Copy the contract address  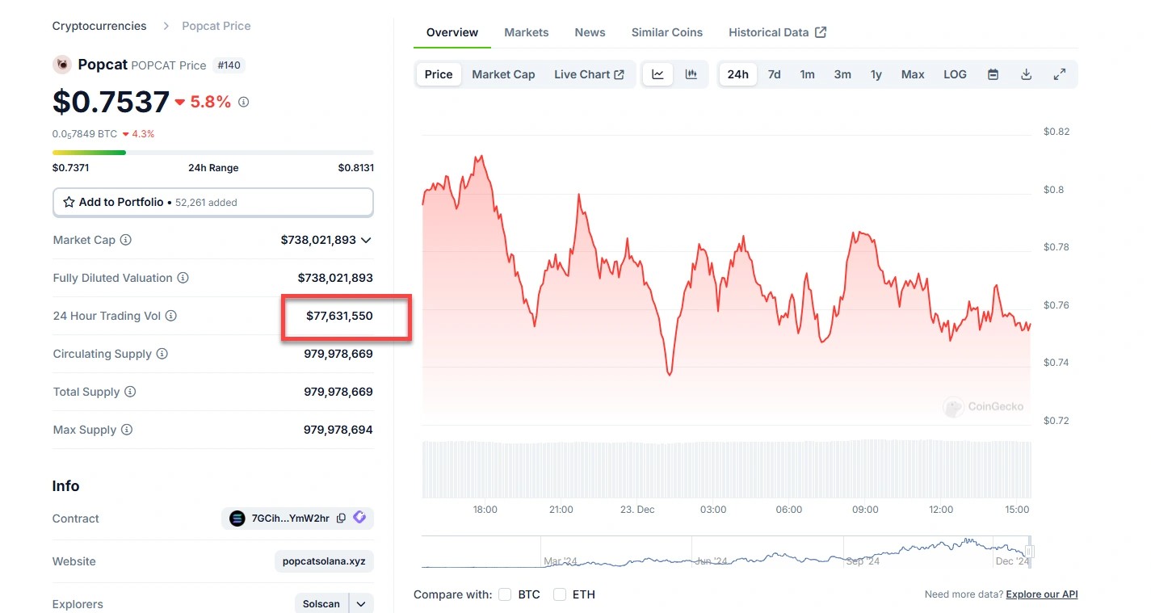341,519
